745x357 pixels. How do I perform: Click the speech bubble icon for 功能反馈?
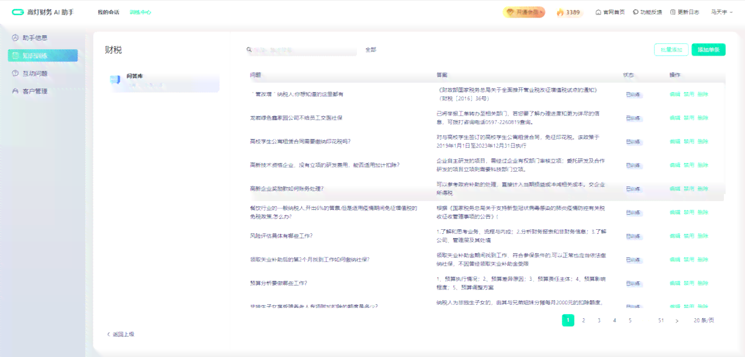tap(636, 12)
